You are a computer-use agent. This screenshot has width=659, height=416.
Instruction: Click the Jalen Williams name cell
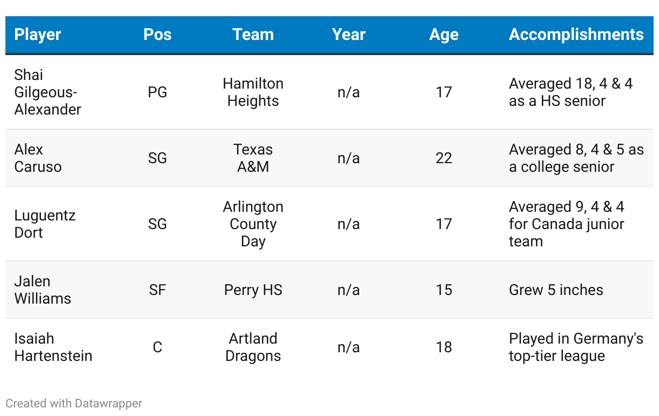pyautogui.click(x=43, y=290)
